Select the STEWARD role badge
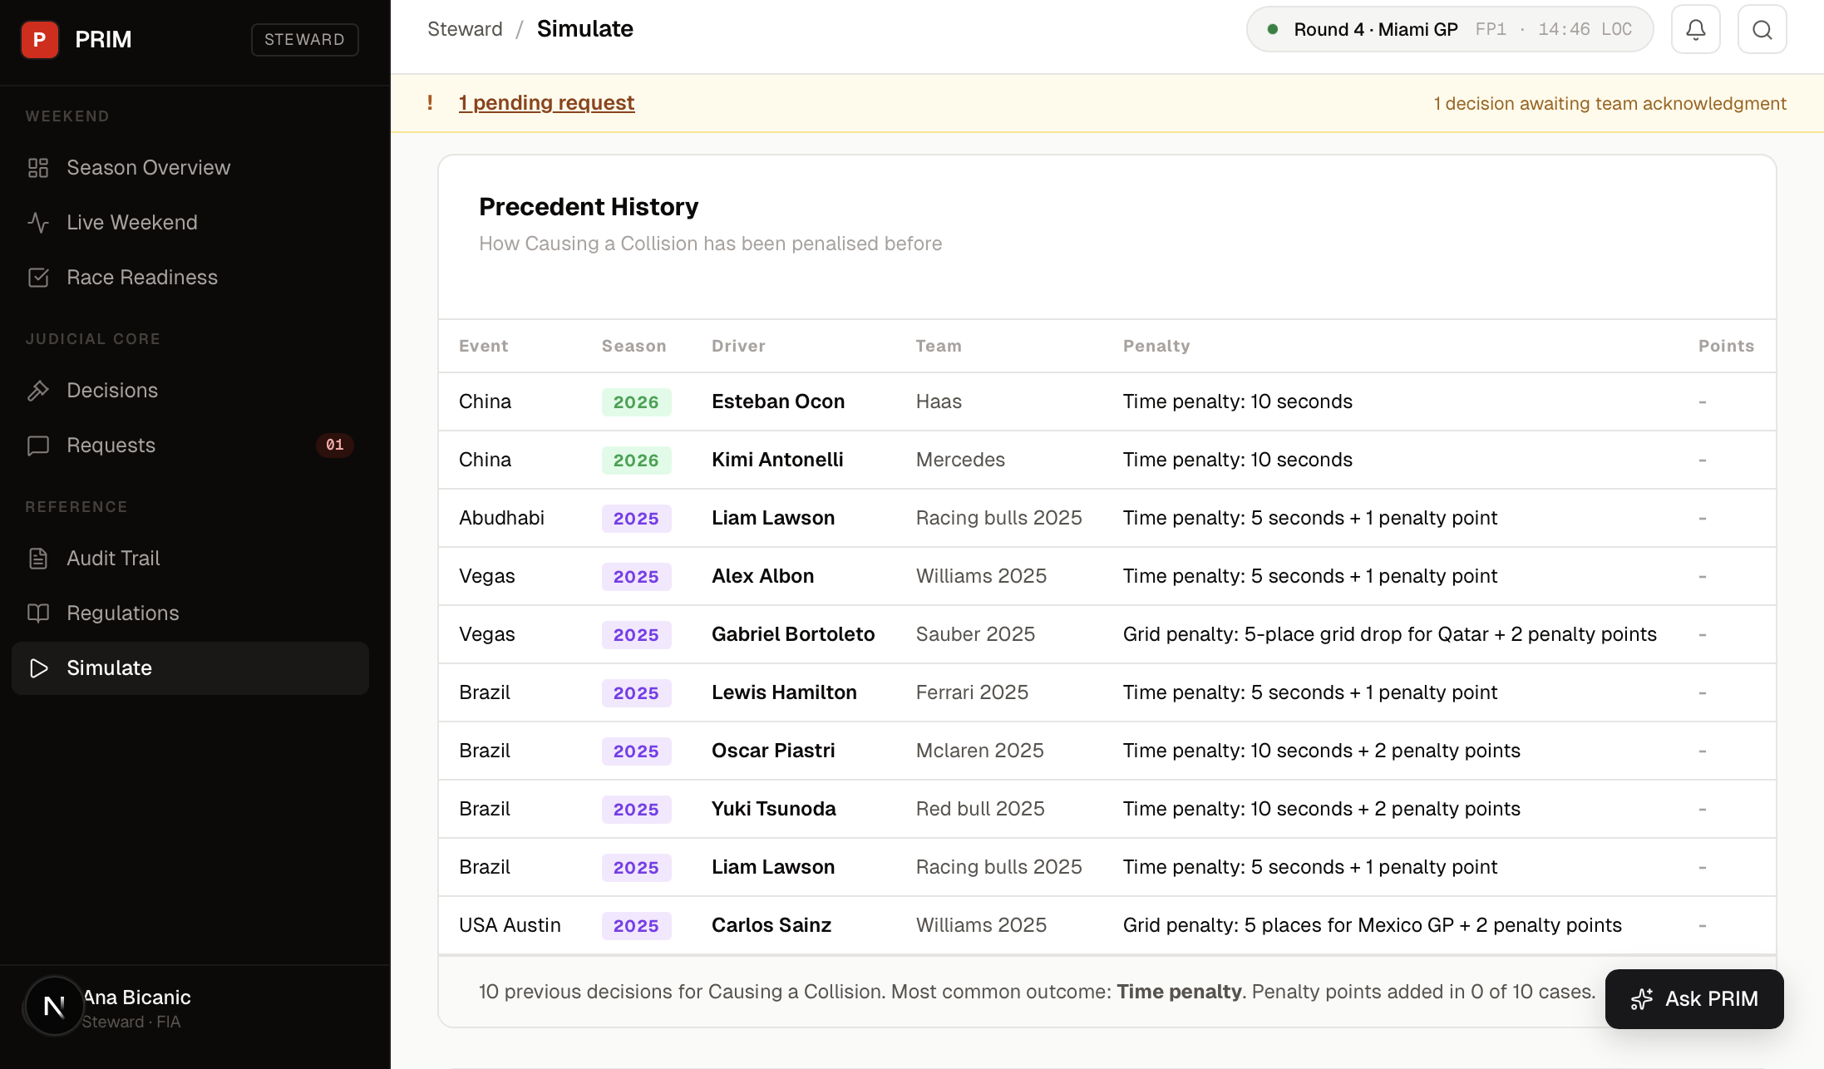Image resolution: width=1824 pixels, height=1069 pixels. [x=304, y=39]
